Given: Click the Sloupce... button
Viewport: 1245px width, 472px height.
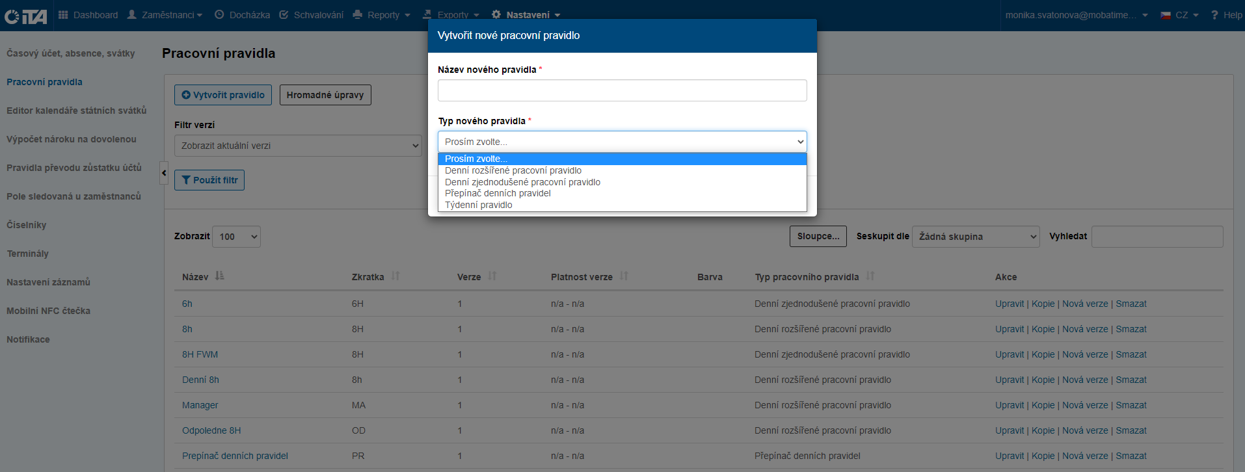Looking at the screenshot, I should [x=818, y=237].
